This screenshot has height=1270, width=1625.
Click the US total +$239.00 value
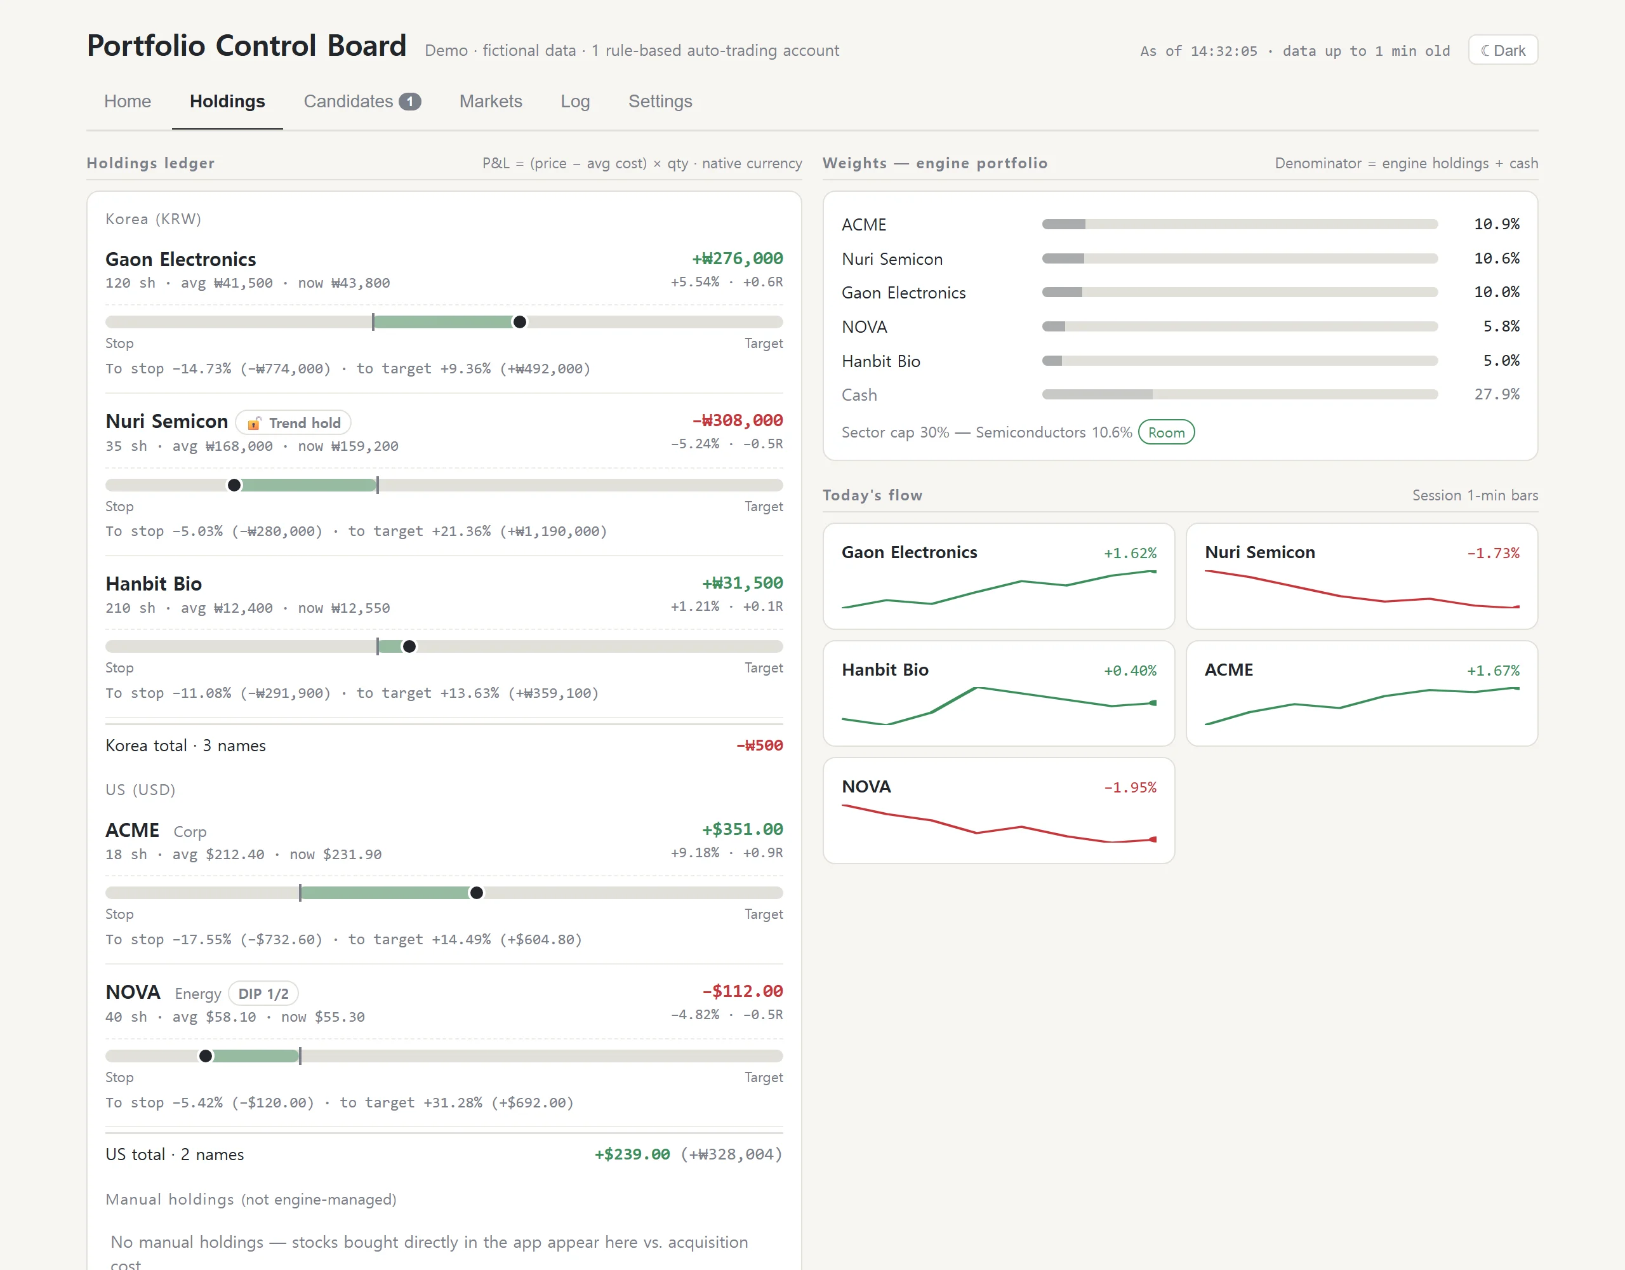[632, 1154]
